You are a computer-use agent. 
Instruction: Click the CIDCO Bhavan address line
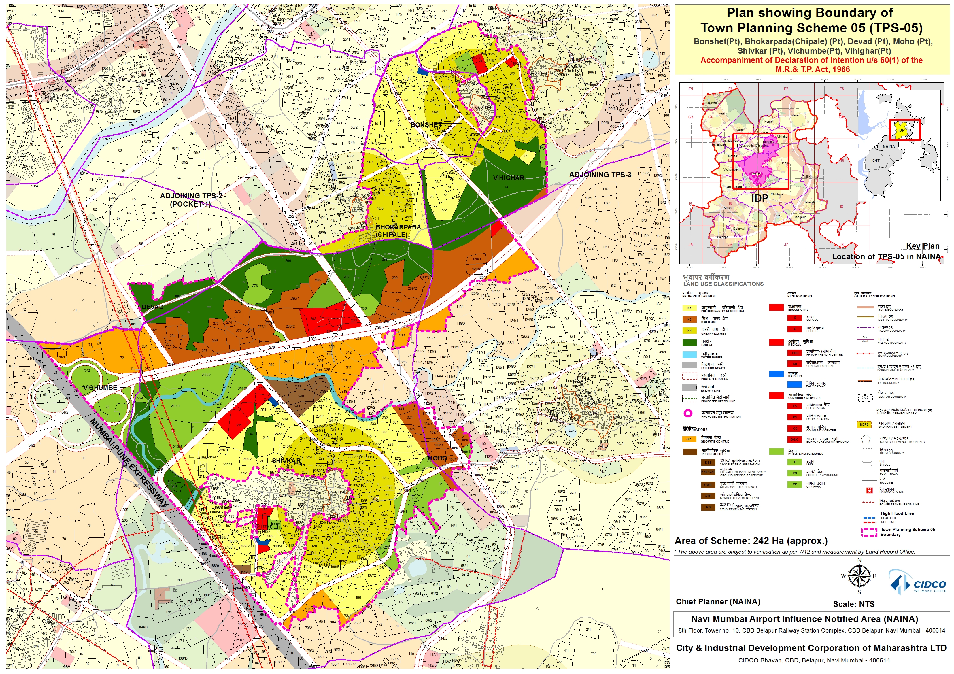tap(814, 660)
